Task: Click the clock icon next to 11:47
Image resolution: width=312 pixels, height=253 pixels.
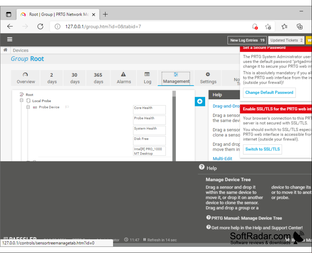Action: [126, 240]
